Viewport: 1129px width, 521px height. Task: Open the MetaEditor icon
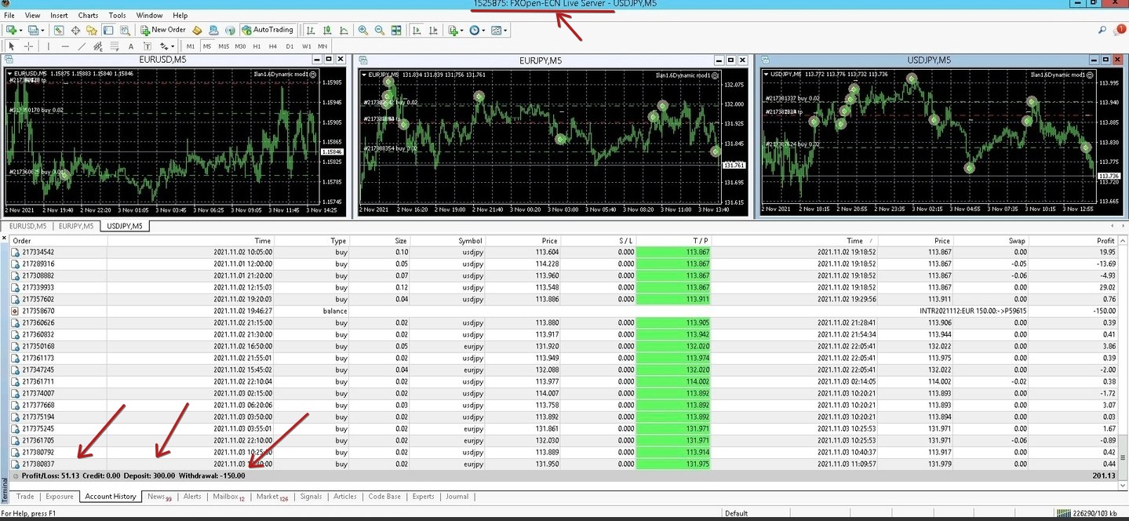pyautogui.click(x=198, y=30)
